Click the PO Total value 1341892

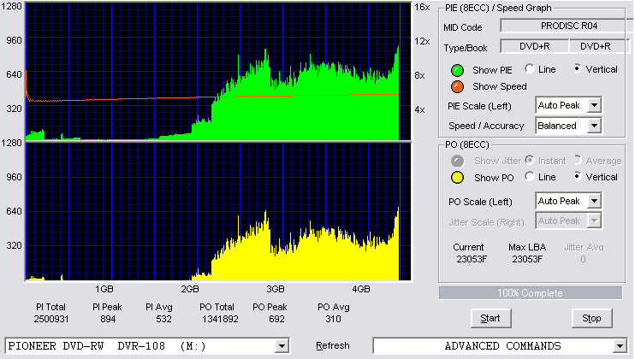pos(220,319)
